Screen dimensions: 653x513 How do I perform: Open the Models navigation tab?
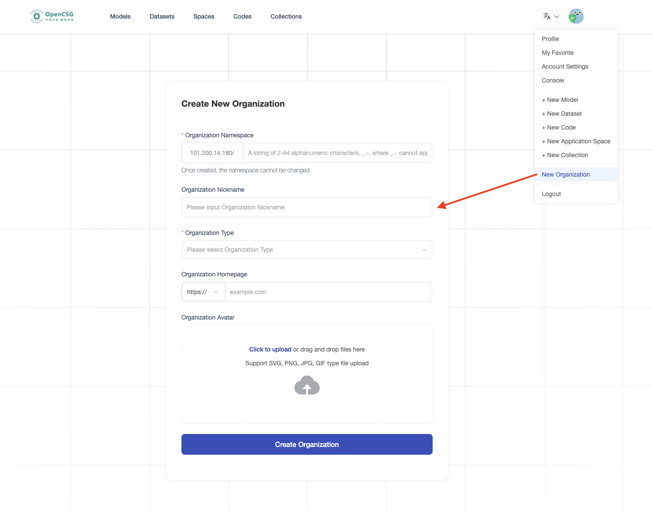(120, 16)
